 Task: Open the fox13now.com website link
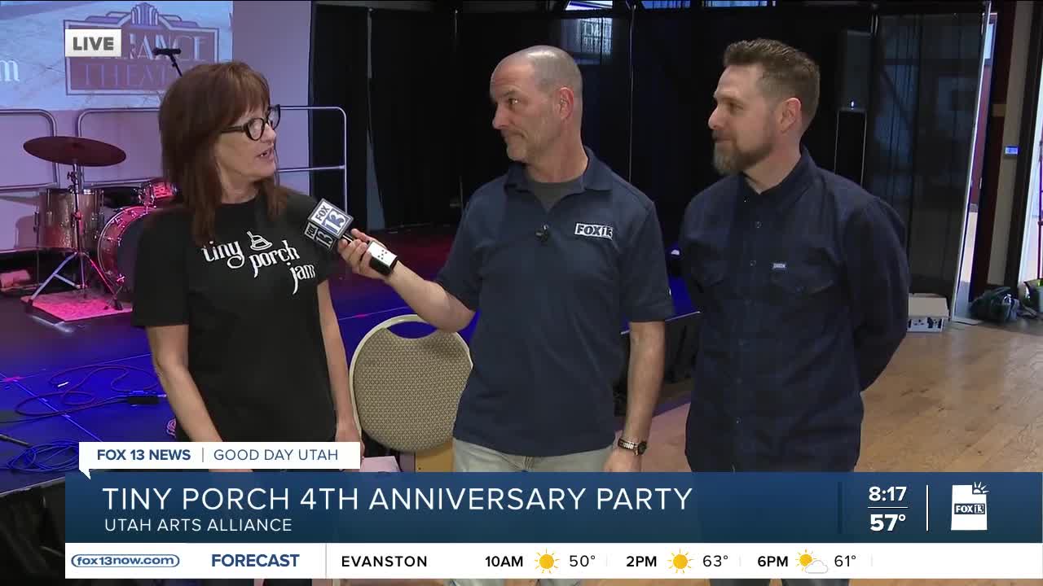[125, 561]
